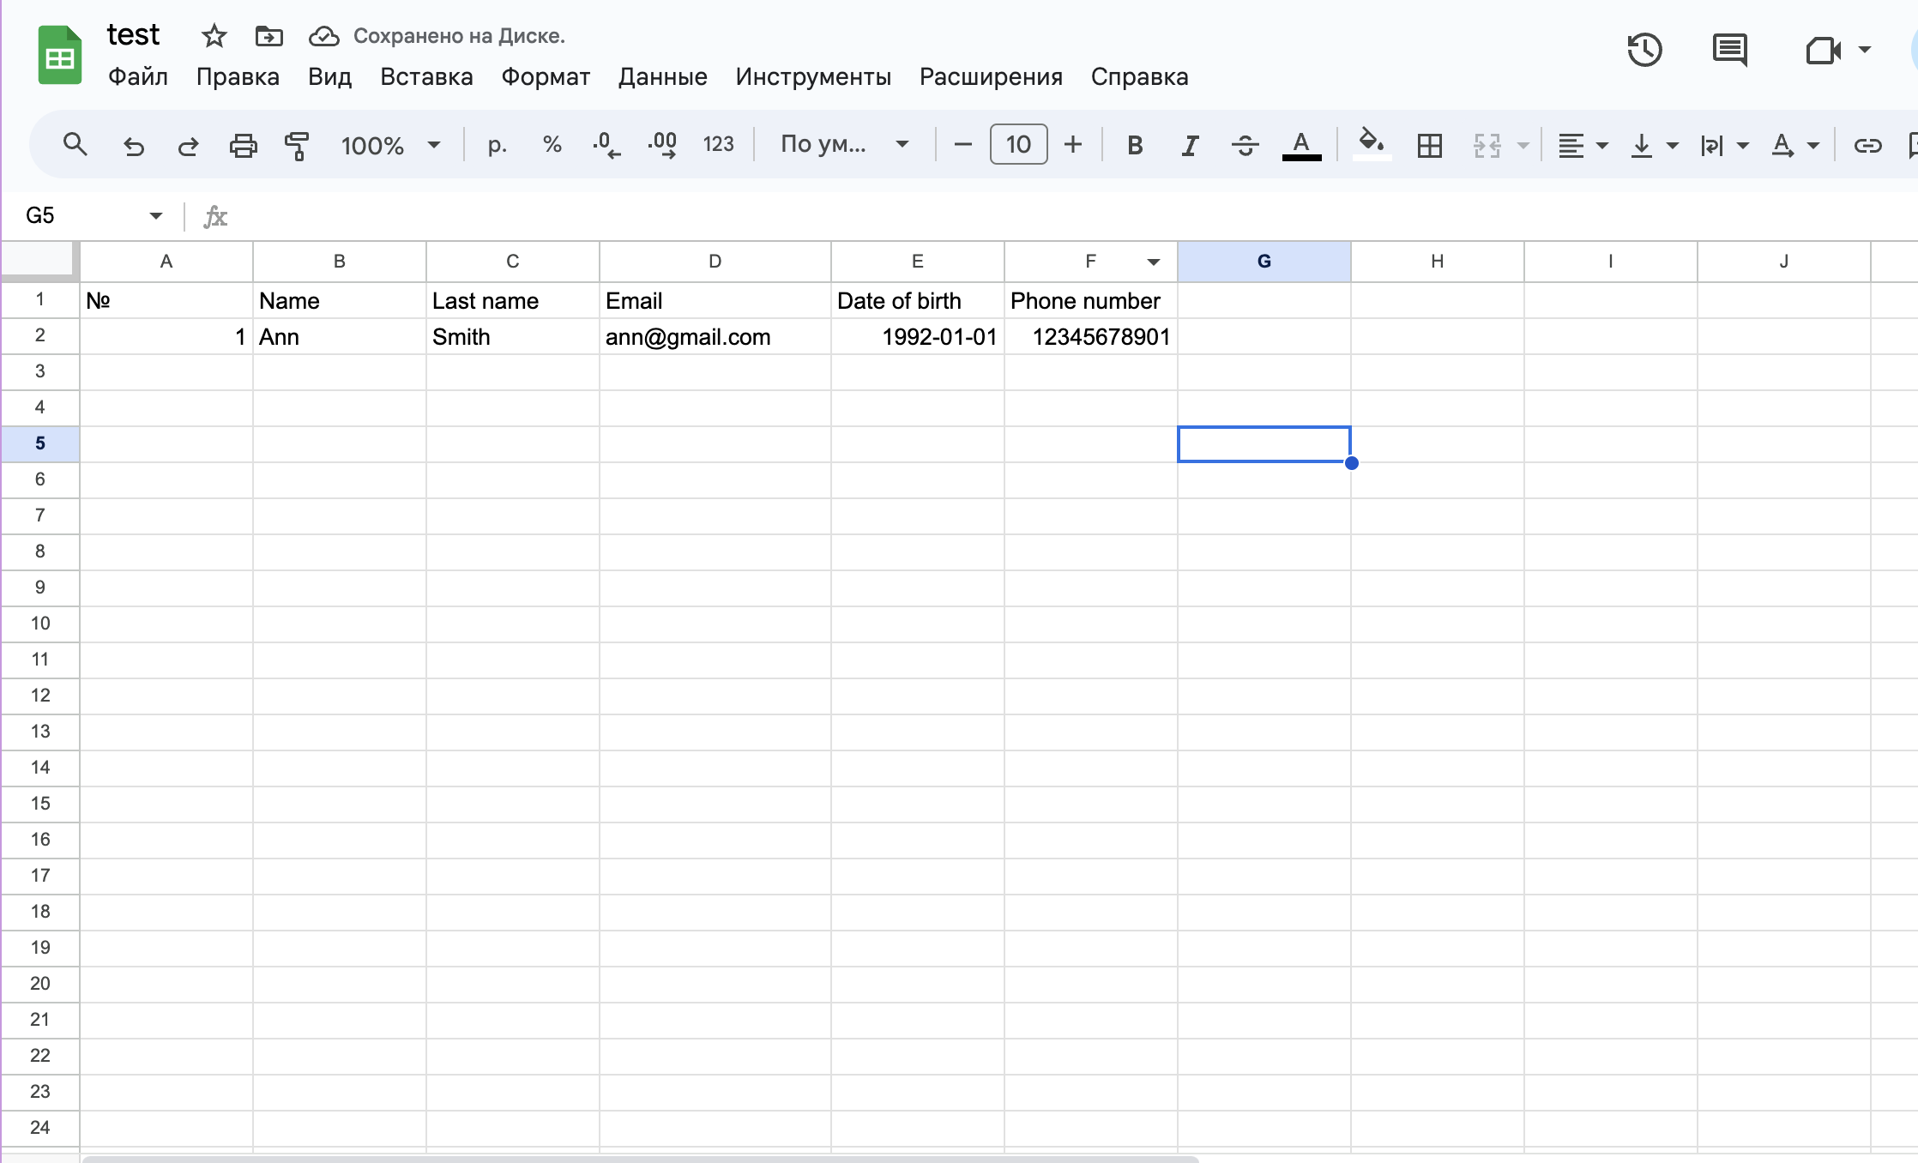Image resolution: width=1918 pixels, height=1163 pixels.
Task: Toggle italic formatting
Action: (1190, 146)
